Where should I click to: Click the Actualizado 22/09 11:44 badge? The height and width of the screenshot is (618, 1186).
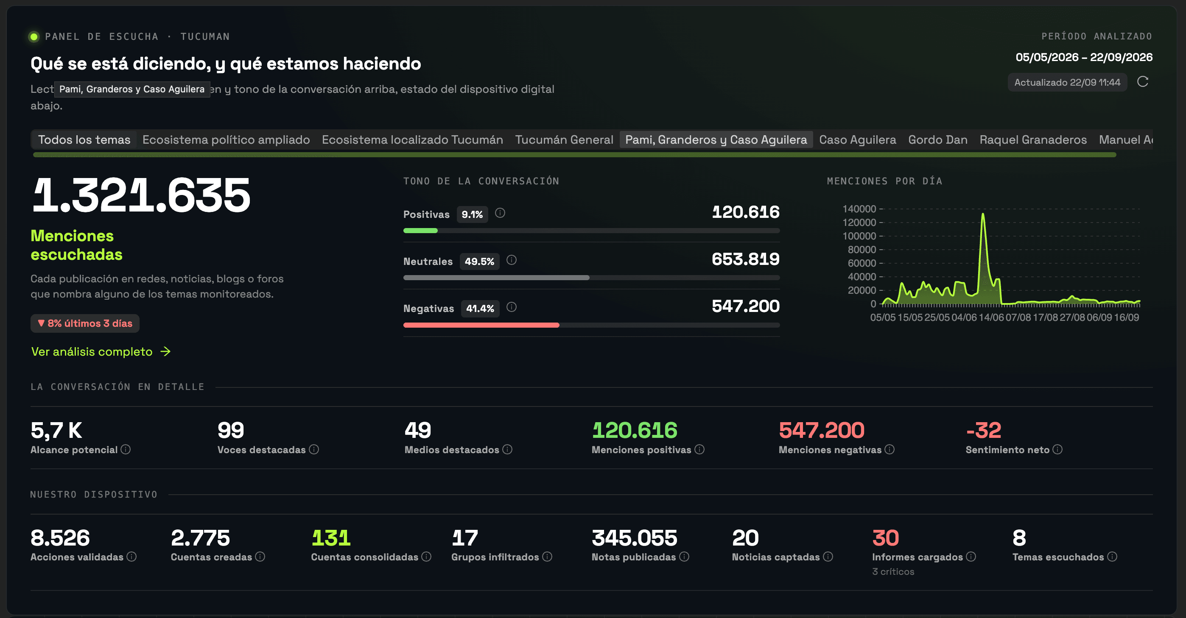coord(1067,82)
